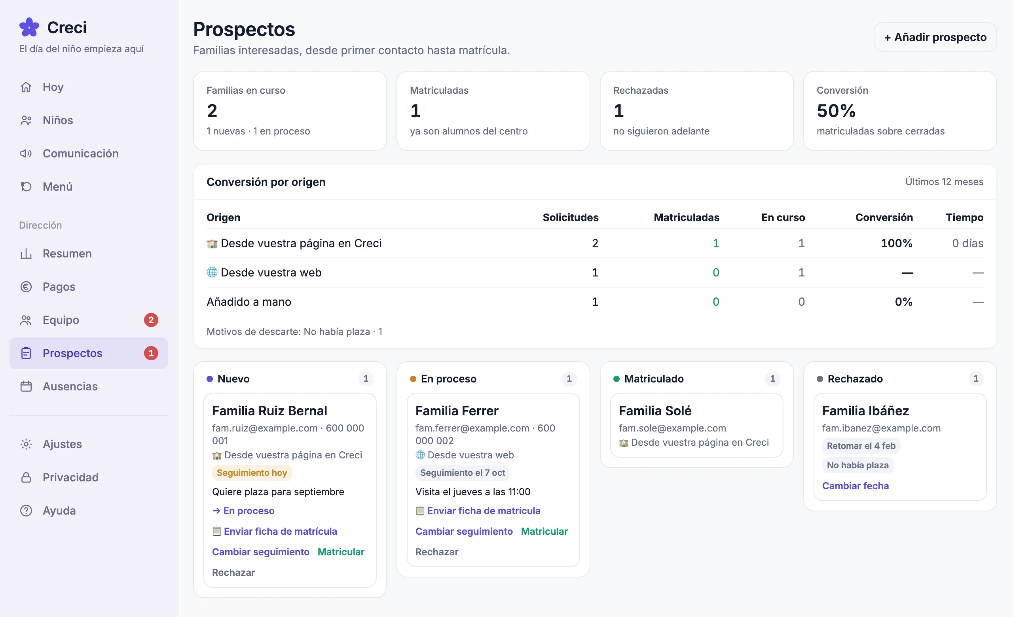
Task: Click the red badge on Equipo
Action: coord(151,320)
